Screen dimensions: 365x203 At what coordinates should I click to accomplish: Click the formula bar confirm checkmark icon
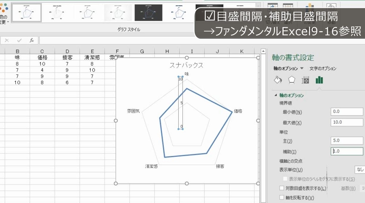pyautogui.click(x=19, y=40)
